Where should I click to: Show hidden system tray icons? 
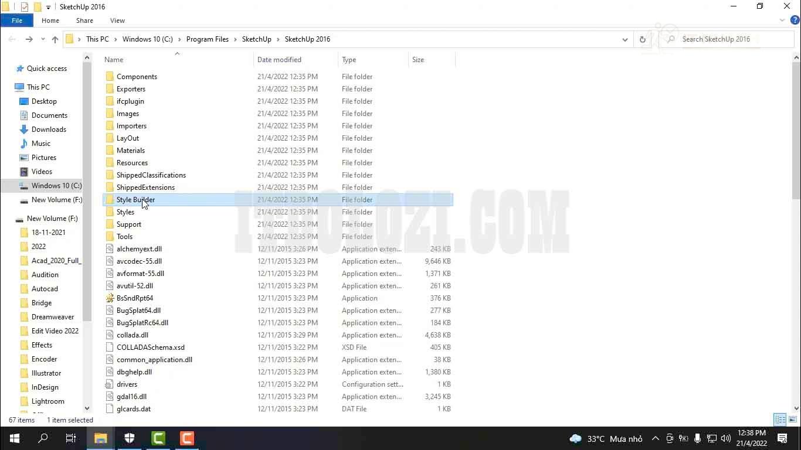(655, 438)
